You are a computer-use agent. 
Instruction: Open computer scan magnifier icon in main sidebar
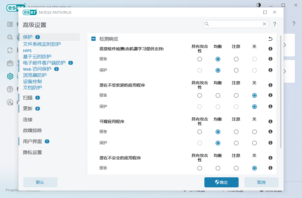pos(10,37)
